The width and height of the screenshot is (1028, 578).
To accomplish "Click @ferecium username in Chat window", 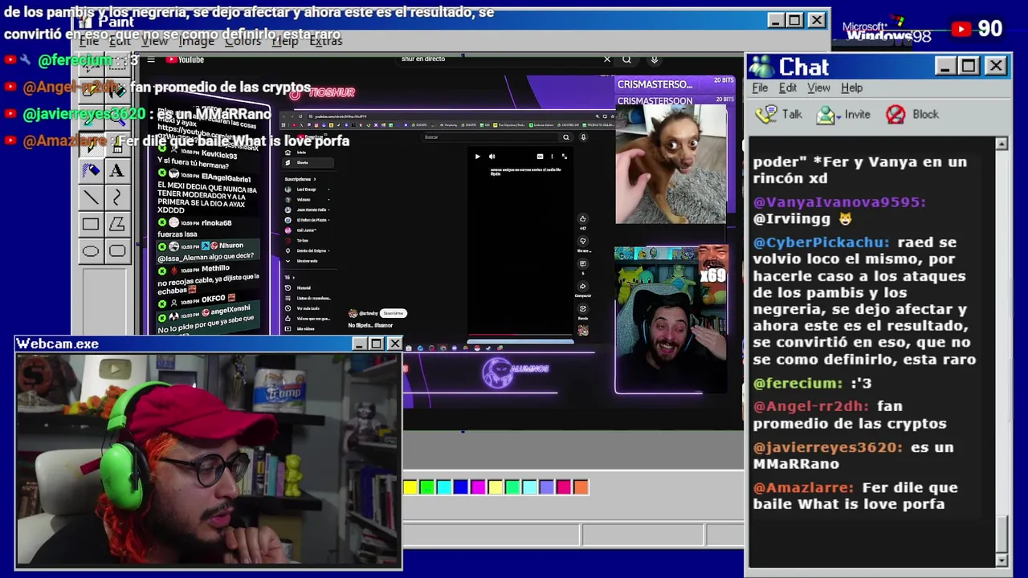I will (798, 384).
